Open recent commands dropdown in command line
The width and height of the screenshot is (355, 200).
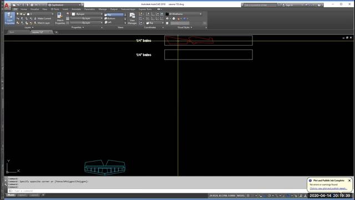tap(11, 191)
